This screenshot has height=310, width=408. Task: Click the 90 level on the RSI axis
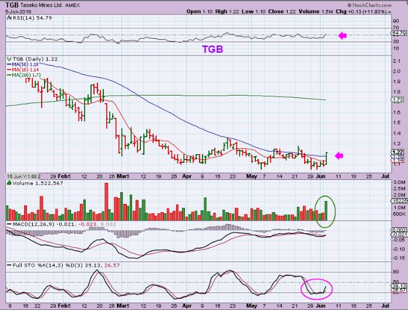(396, 21)
